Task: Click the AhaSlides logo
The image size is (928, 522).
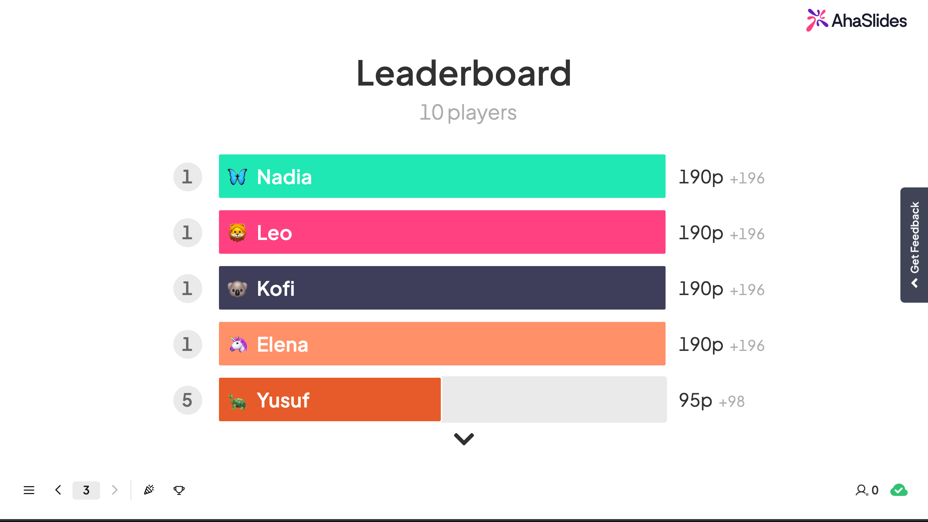Action: pyautogui.click(x=857, y=20)
